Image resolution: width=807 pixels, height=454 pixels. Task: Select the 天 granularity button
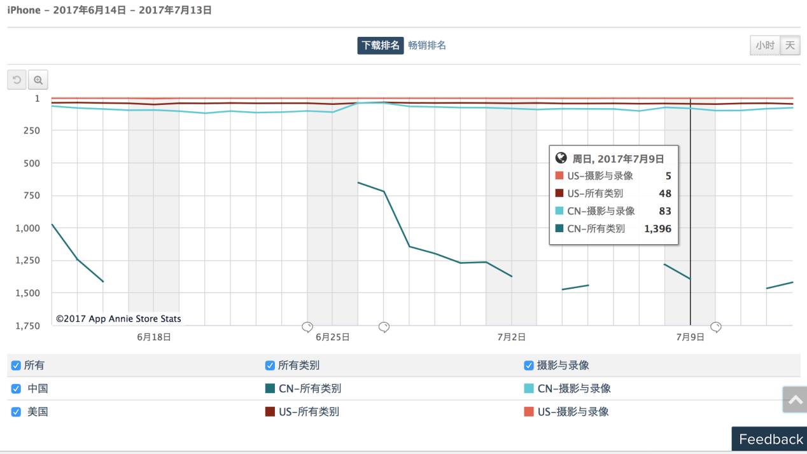790,46
